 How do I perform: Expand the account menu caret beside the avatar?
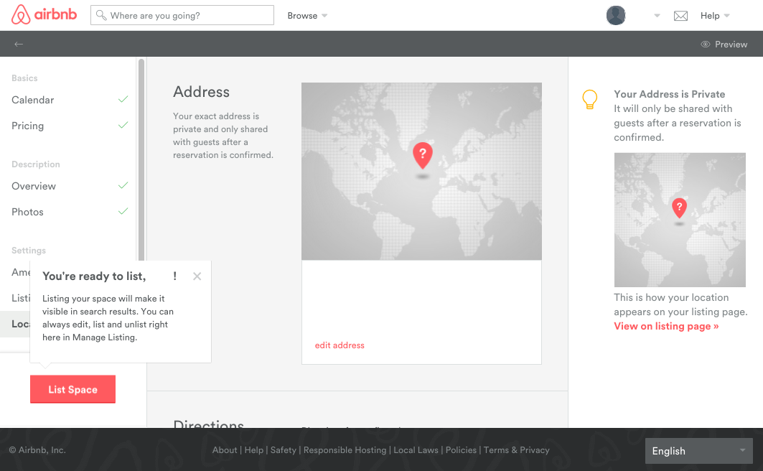(656, 15)
